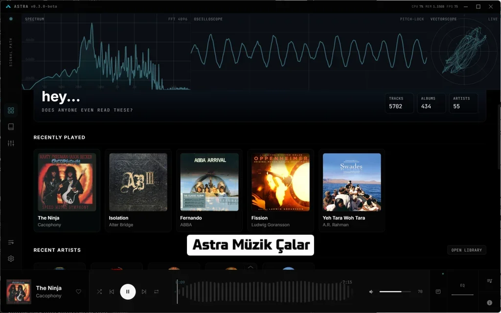
Task: Like The Ninja with the heart icon
Action: tap(78, 292)
